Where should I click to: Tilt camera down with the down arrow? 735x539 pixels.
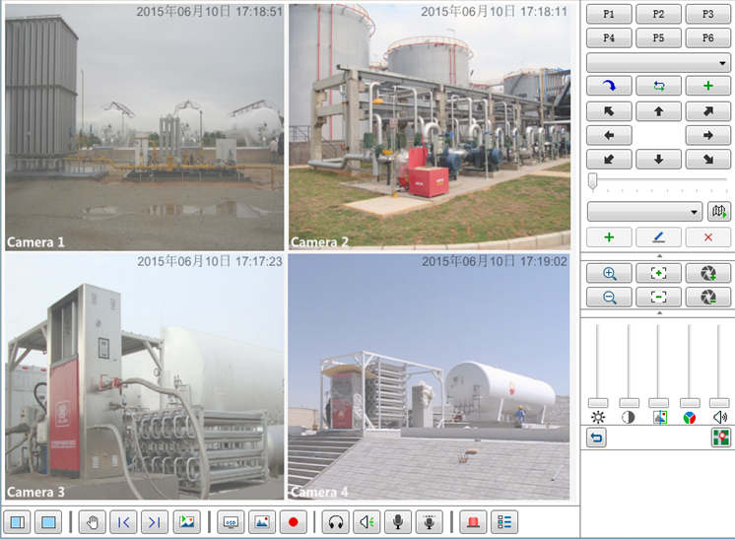point(658,160)
